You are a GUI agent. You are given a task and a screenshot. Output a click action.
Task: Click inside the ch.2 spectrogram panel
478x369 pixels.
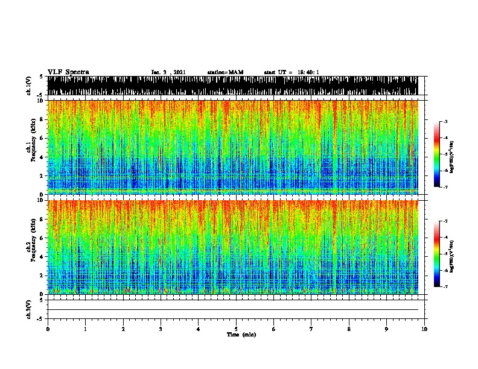233,247
